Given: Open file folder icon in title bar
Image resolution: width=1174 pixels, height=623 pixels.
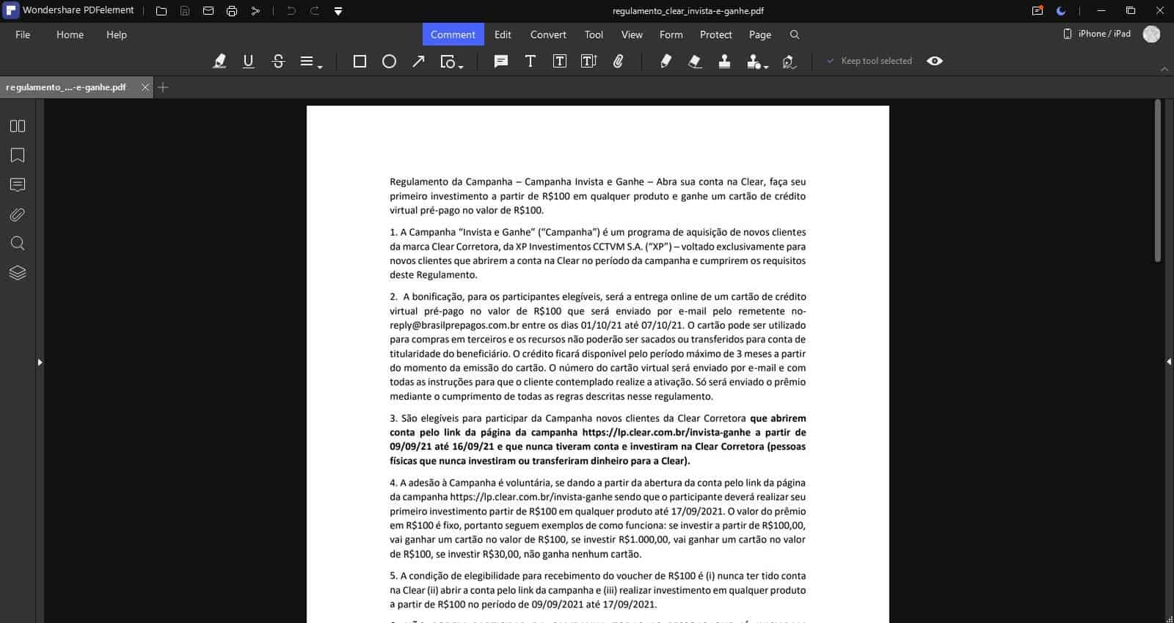Looking at the screenshot, I should [x=161, y=11].
